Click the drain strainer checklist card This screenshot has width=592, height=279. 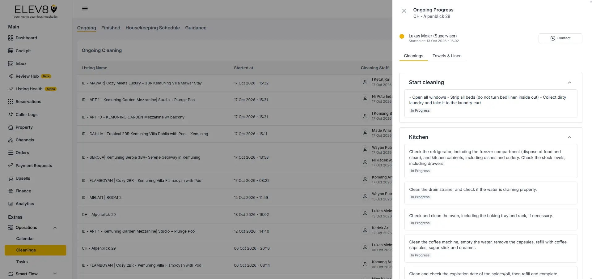point(491,193)
